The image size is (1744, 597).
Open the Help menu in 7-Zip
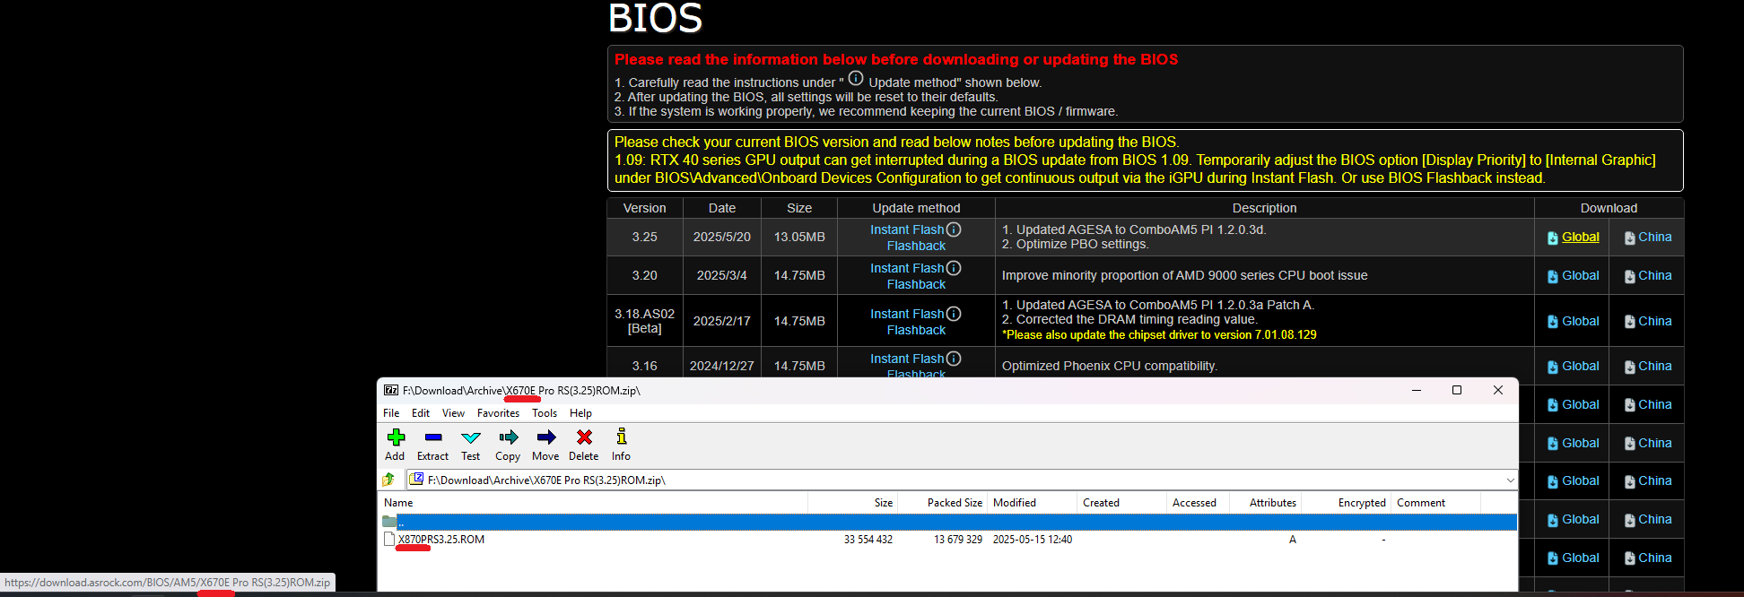pos(580,413)
